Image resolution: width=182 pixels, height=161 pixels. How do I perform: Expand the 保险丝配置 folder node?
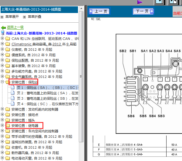[x=2, y=60]
